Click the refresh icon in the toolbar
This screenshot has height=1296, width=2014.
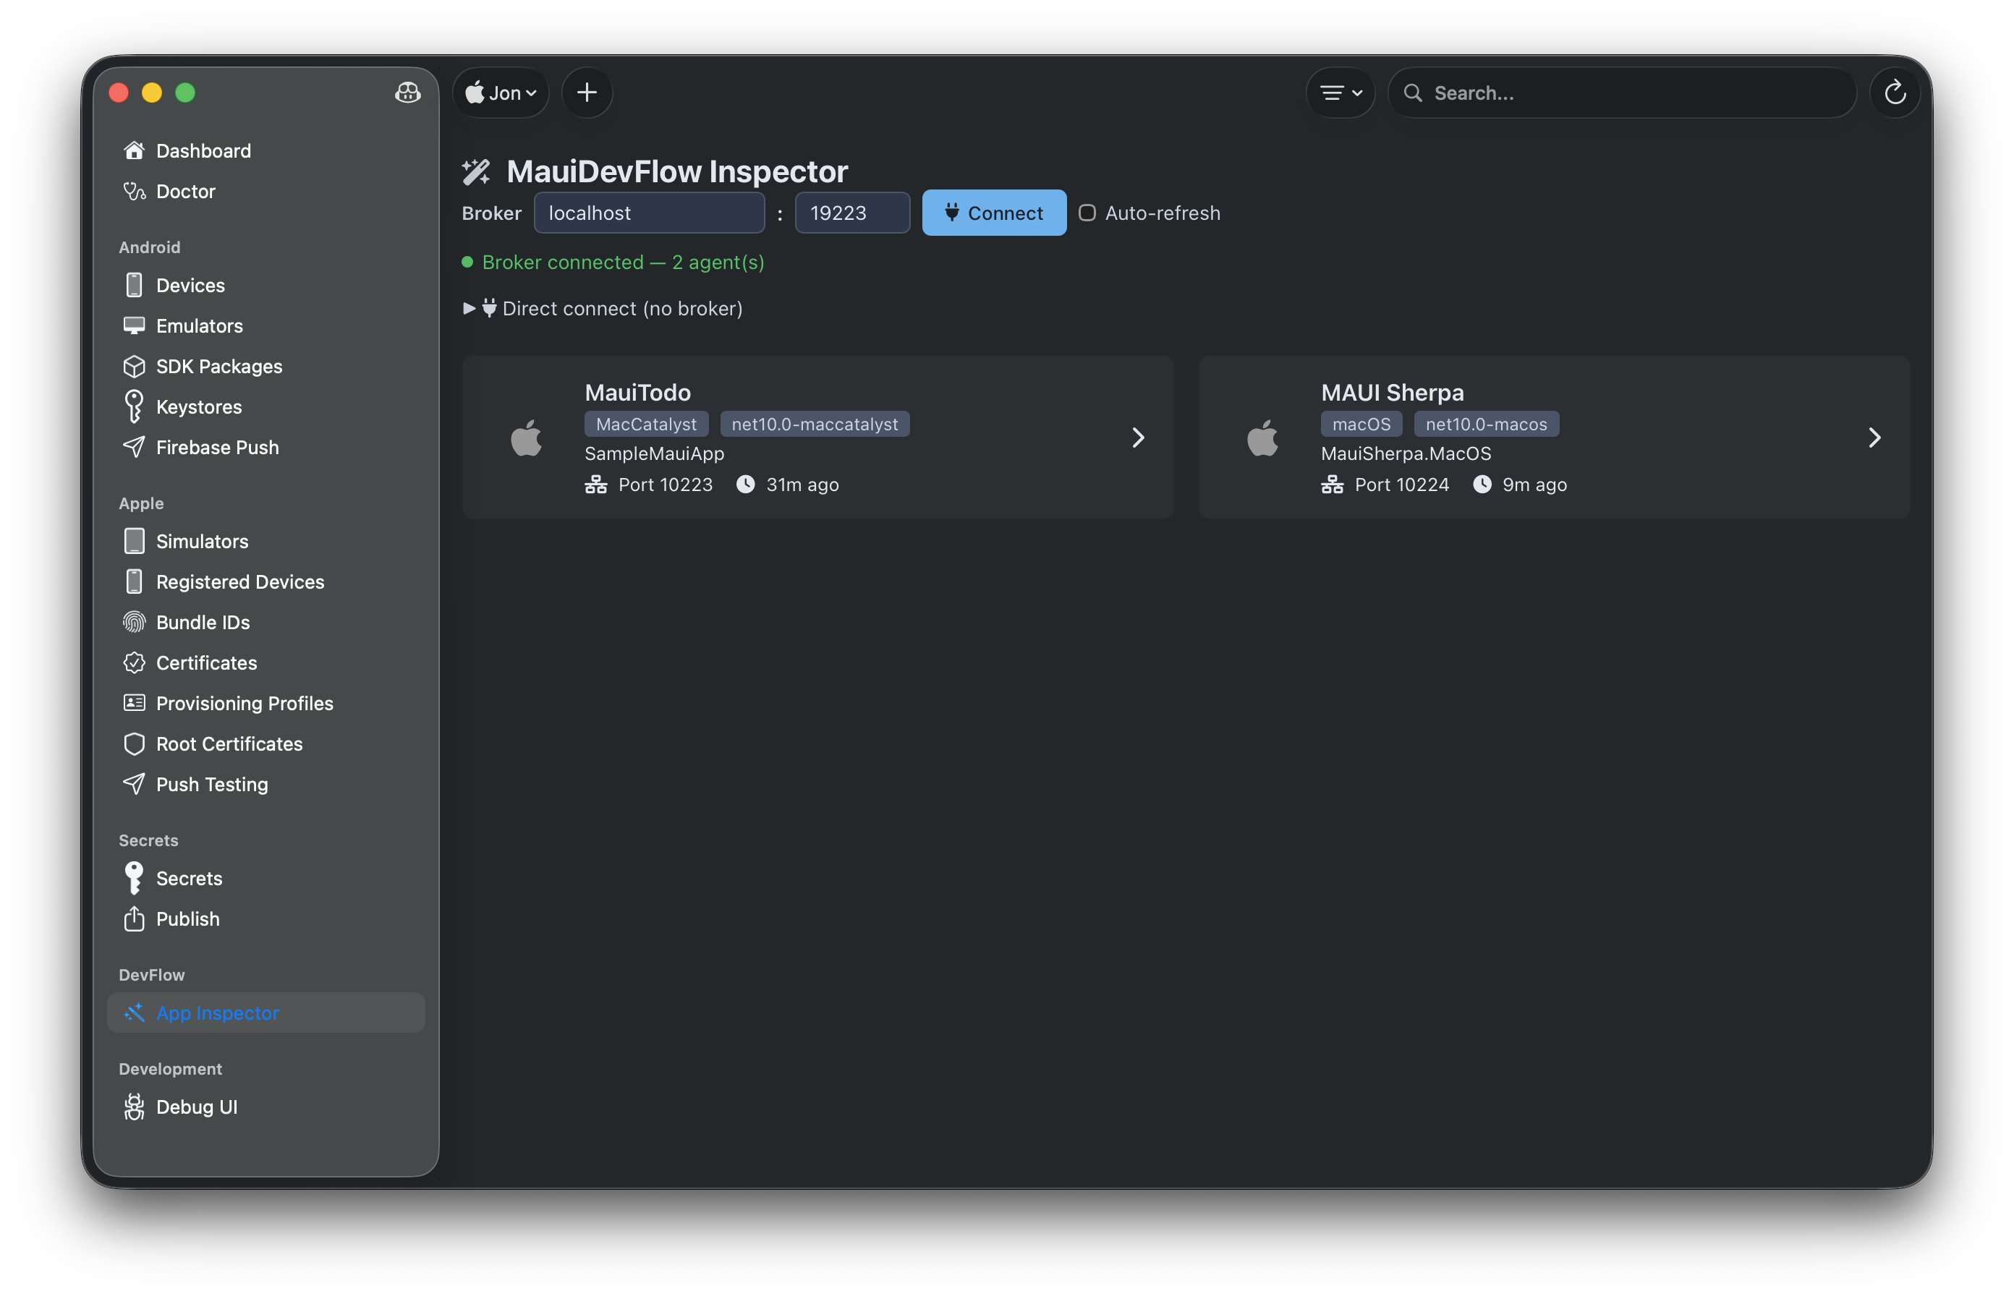click(1895, 93)
